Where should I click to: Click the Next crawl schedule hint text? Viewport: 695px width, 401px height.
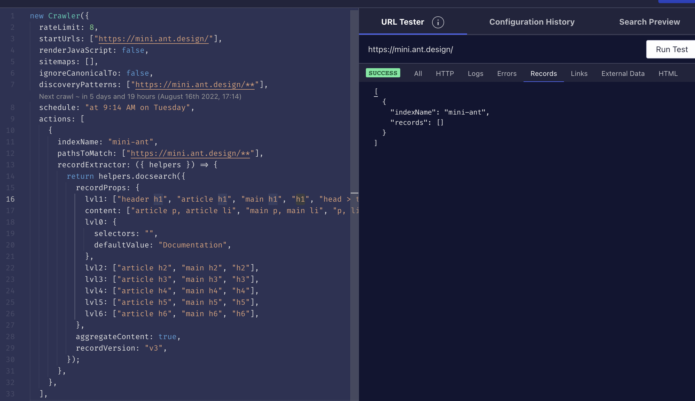tap(140, 97)
